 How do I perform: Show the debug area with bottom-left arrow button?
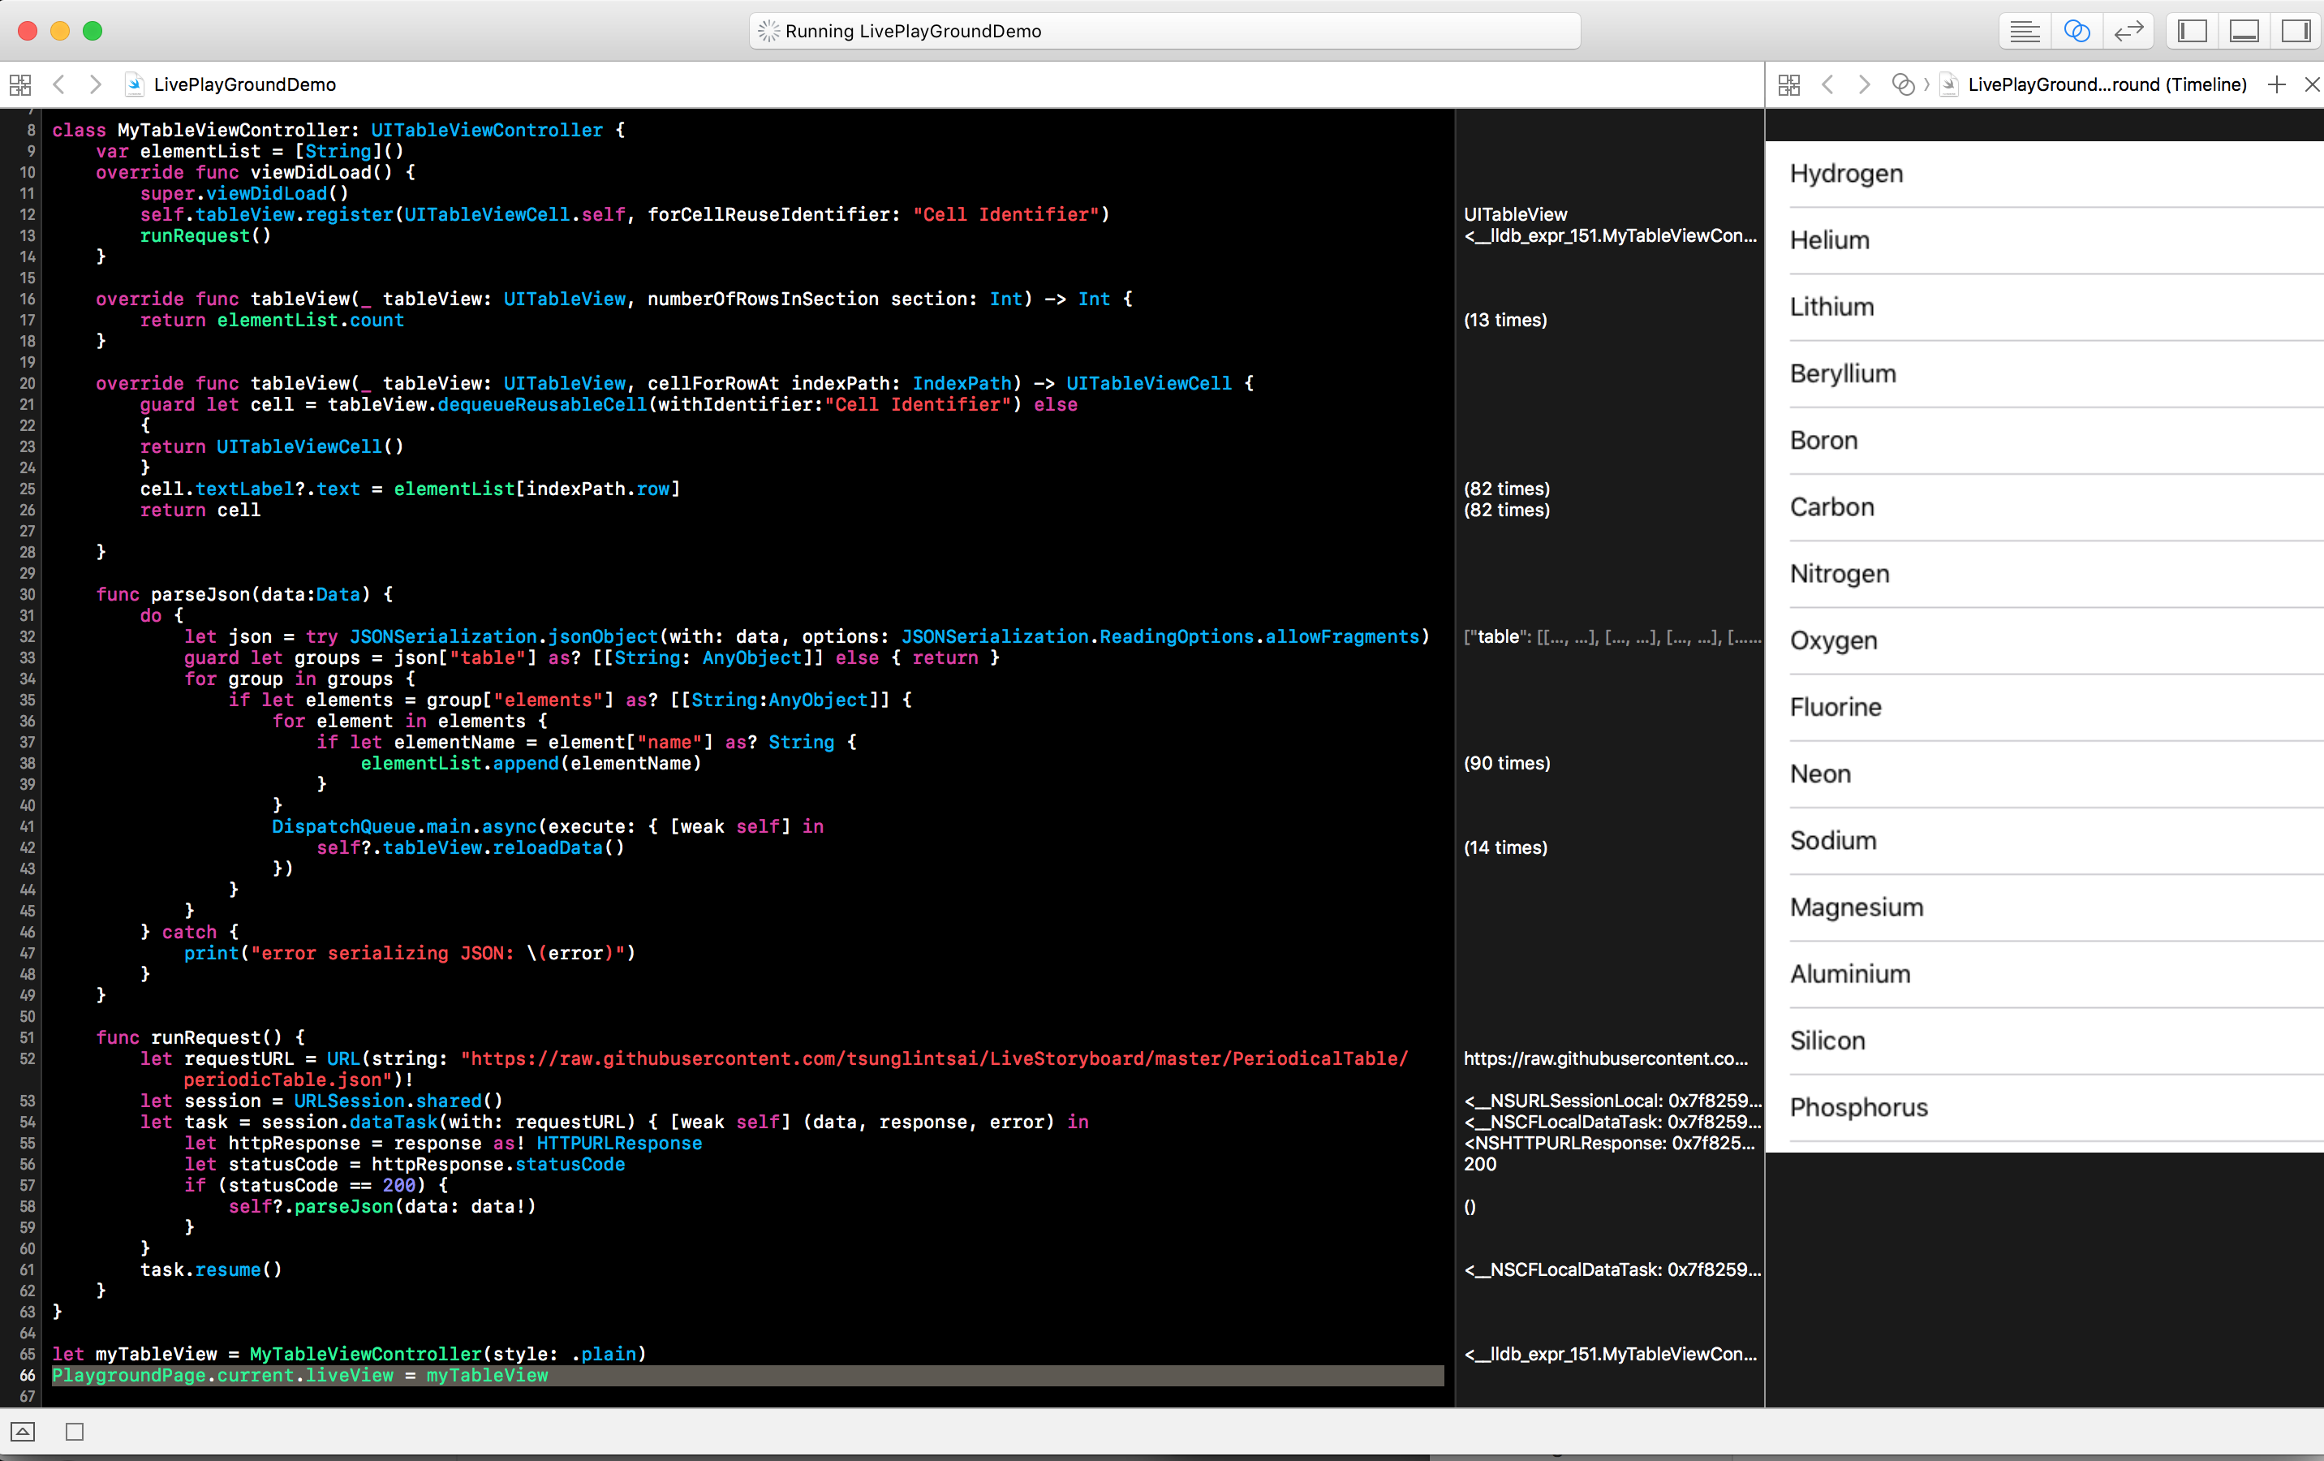pos(24,1432)
